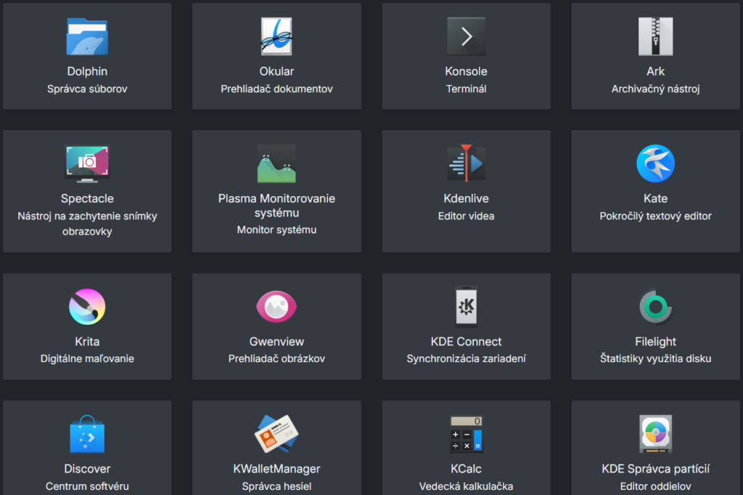The image size is (743, 495).
Task: Select 'Synchronizácia zariadení' text
Action: click(467, 359)
